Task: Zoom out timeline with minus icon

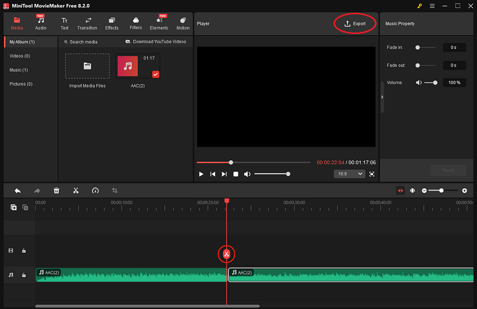Action: click(x=424, y=191)
